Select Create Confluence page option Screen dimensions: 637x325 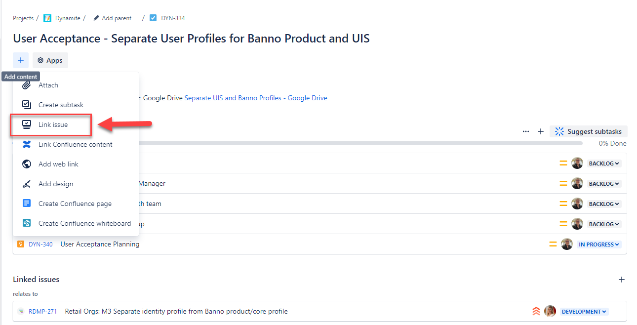75,203
